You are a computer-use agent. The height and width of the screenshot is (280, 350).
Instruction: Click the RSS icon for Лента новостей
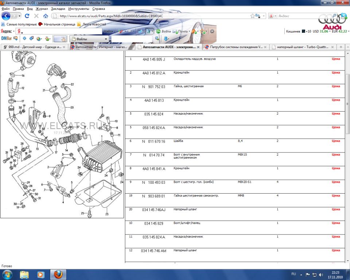click(79, 24)
